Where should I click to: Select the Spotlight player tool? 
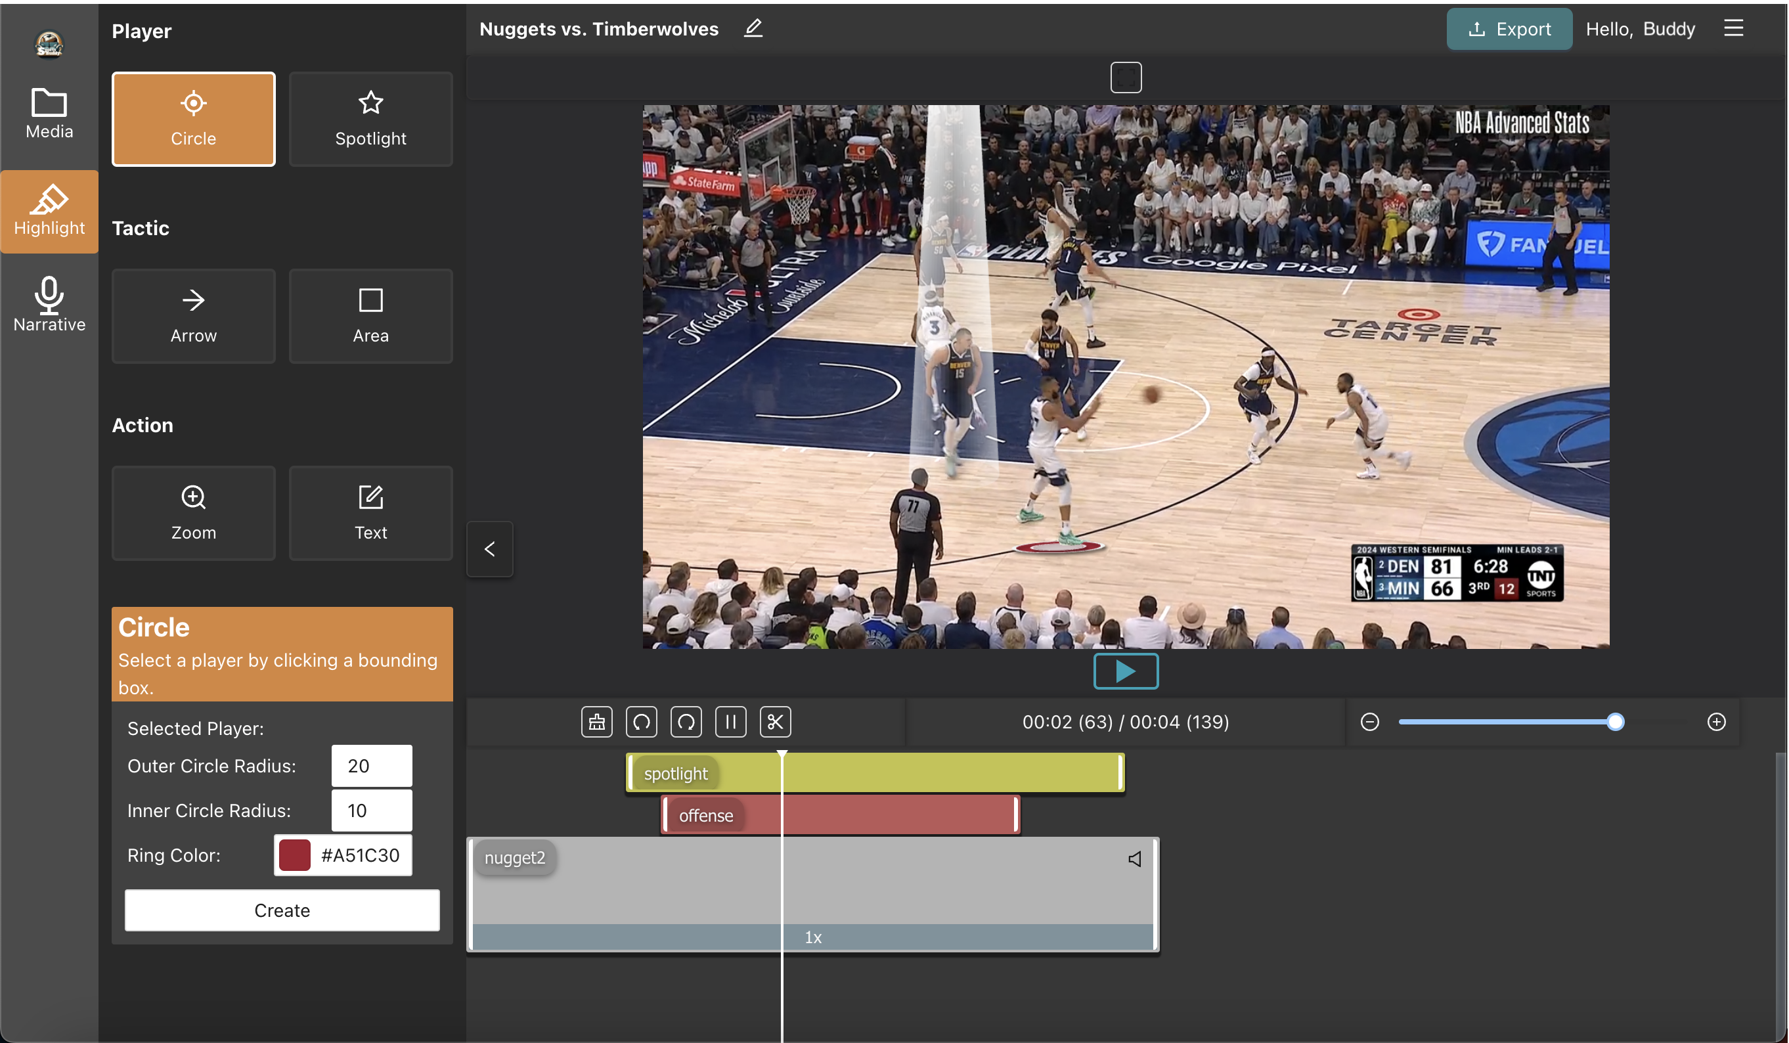click(x=371, y=118)
